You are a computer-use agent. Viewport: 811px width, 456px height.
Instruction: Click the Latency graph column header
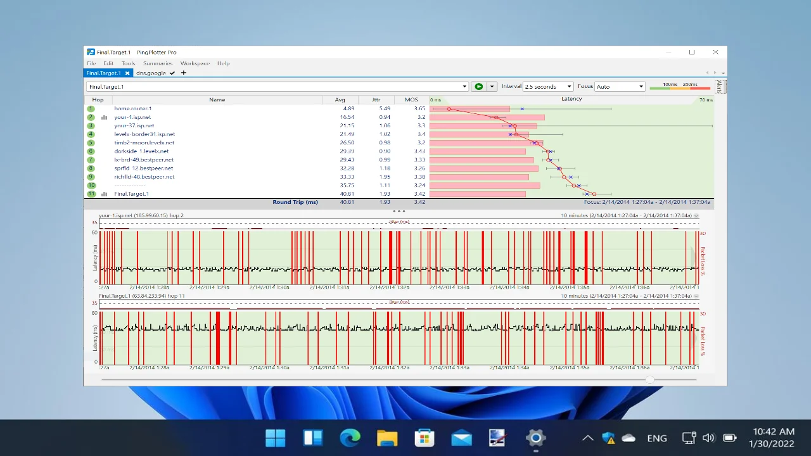pos(571,99)
